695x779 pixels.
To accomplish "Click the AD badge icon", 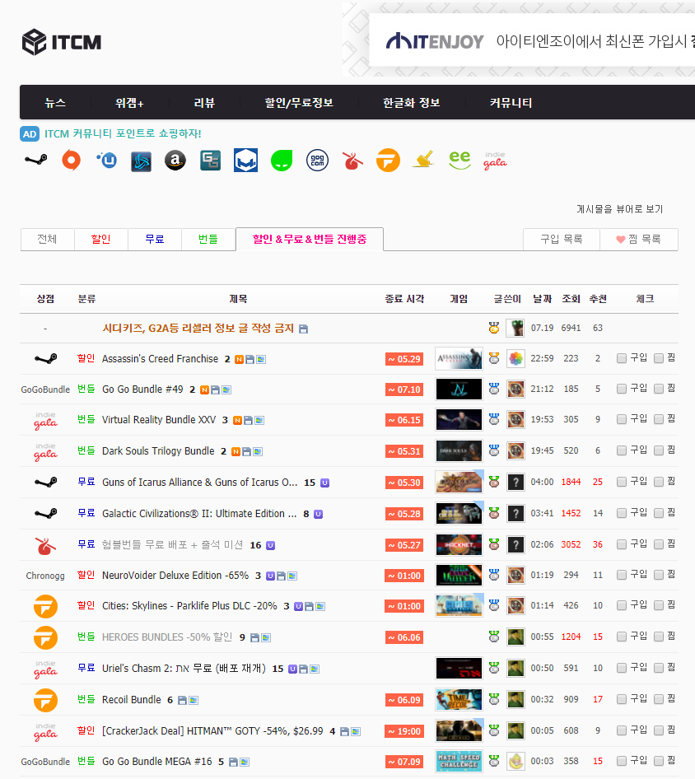I will tap(30, 133).
